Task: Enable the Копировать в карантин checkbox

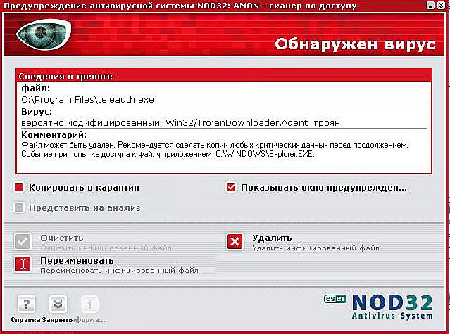Action: coord(20,188)
